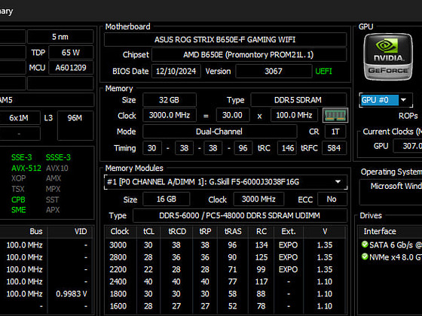Viewport: 422px width, 316px height.
Task: Click the SME feature label
Action: click(19, 210)
